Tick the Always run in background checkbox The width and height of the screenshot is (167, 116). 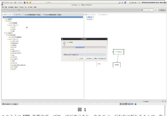pyautogui.click(x=63, y=55)
